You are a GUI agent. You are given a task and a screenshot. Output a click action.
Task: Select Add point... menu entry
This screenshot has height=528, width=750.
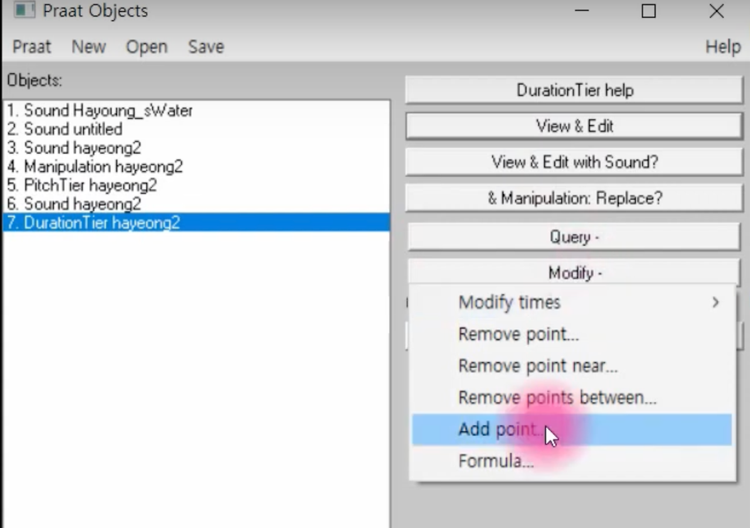[x=572, y=430]
